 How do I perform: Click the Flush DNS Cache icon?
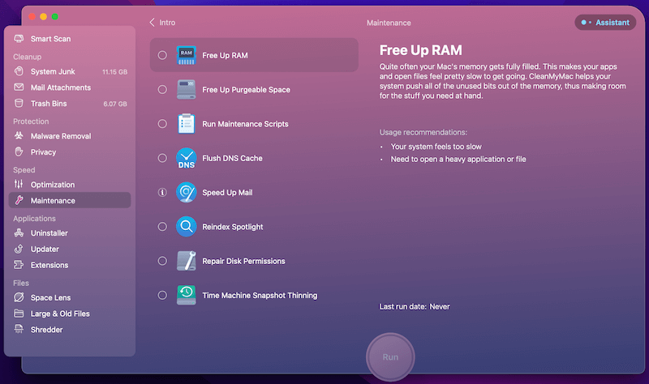(187, 158)
